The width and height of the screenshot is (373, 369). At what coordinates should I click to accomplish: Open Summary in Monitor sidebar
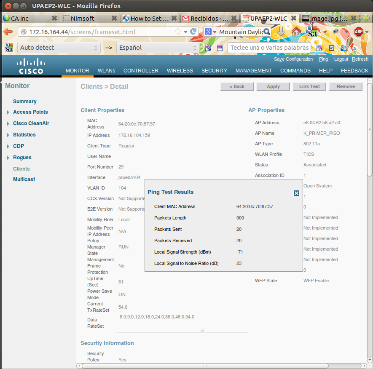pyautogui.click(x=25, y=102)
